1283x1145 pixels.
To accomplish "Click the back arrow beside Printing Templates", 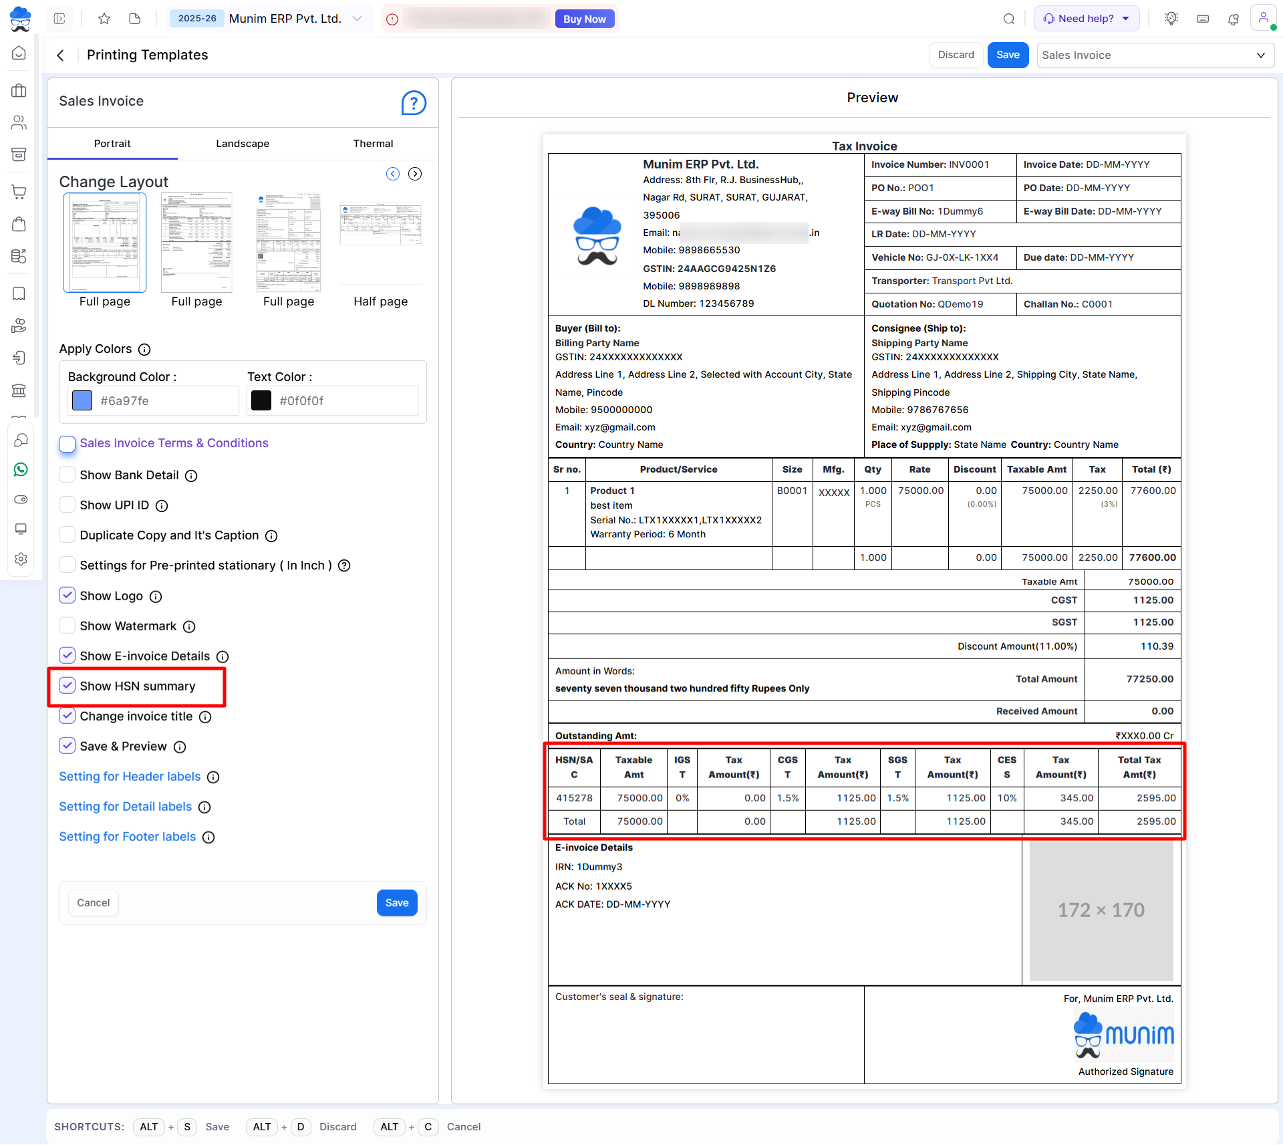I will 61,55.
